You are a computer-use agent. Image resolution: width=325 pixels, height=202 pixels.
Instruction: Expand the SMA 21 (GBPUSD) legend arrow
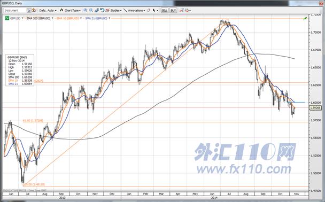[x=110, y=18]
